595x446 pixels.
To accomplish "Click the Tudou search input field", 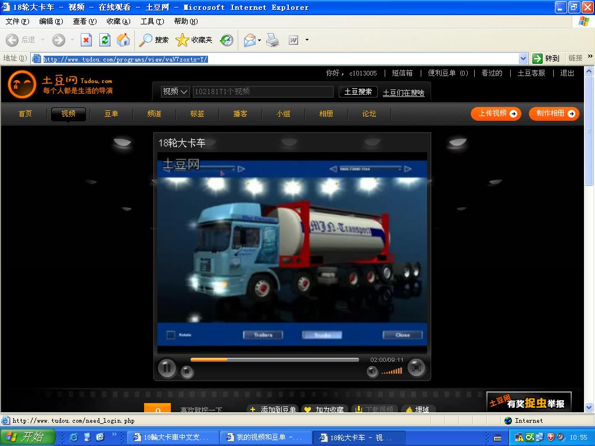I will click(x=263, y=92).
